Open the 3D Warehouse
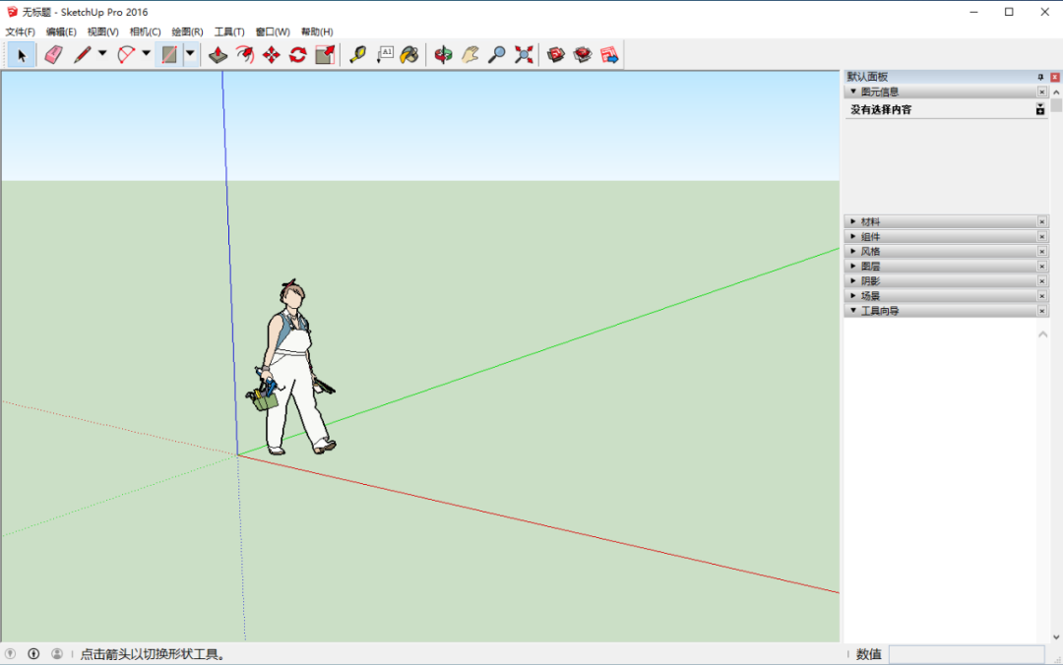This screenshot has height=665, width=1063. coord(556,55)
